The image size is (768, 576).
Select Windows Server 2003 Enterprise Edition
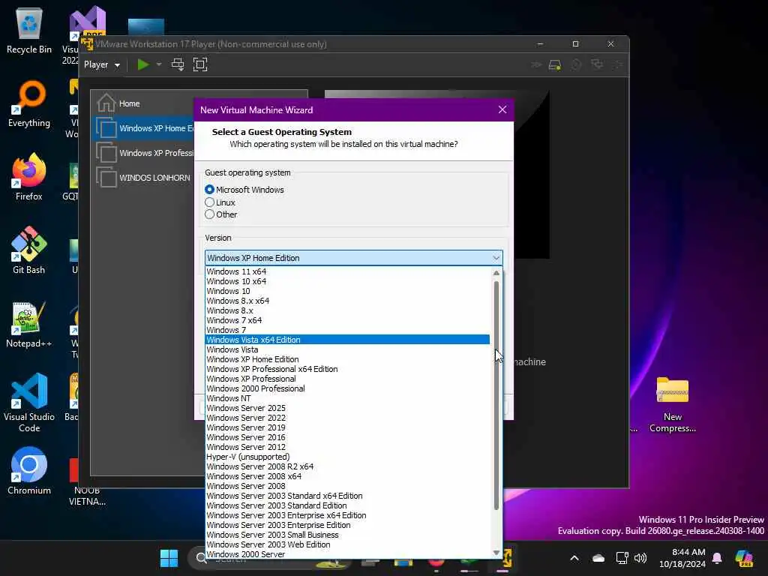click(x=347, y=525)
